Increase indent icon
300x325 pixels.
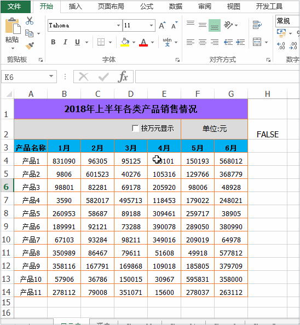pos(240,42)
